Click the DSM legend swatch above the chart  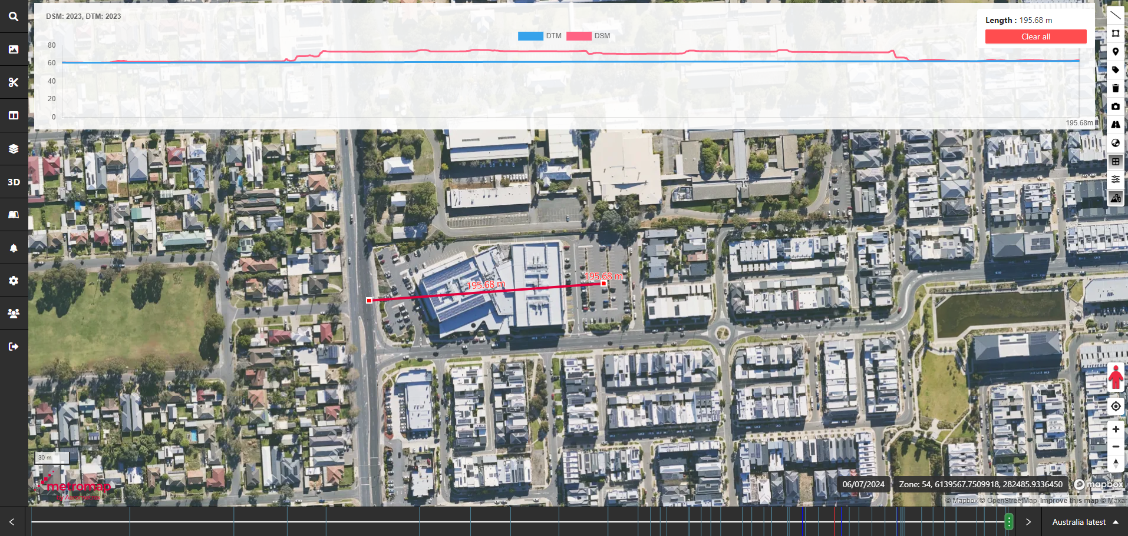click(578, 36)
